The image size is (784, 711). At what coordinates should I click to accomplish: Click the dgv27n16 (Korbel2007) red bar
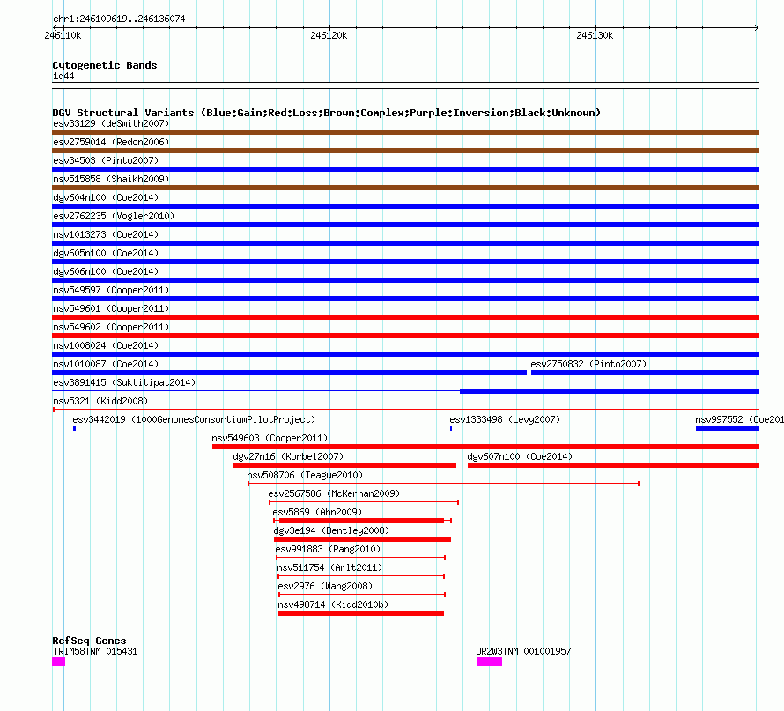coord(344,465)
